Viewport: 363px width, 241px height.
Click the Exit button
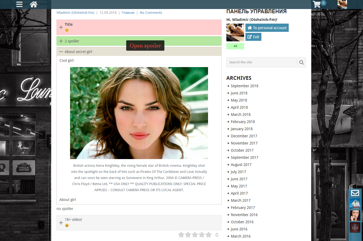pyautogui.click(x=253, y=37)
